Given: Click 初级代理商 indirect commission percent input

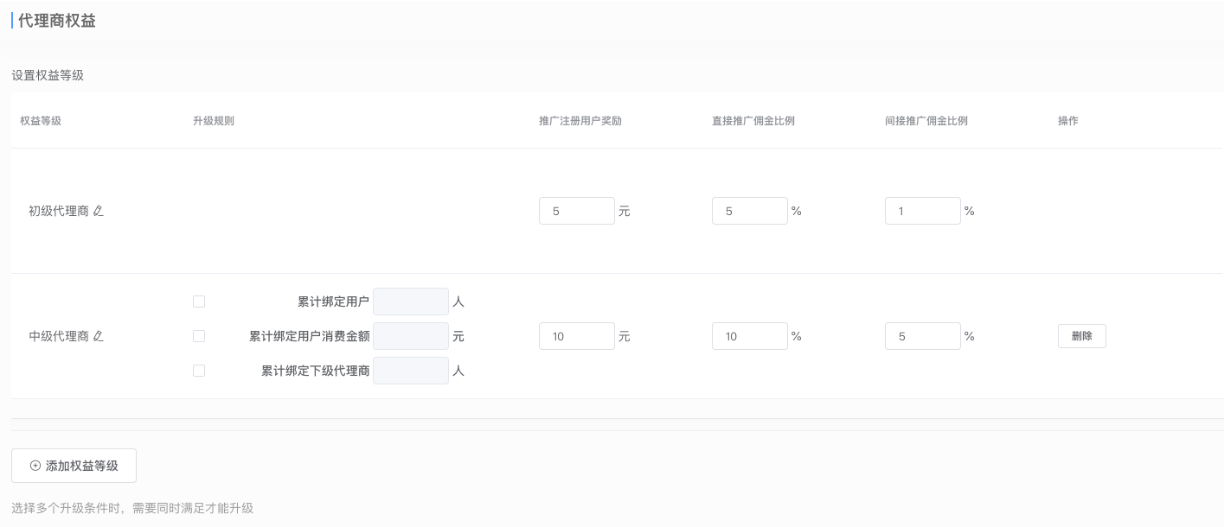Looking at the screenshot, I should click(922, 211).
